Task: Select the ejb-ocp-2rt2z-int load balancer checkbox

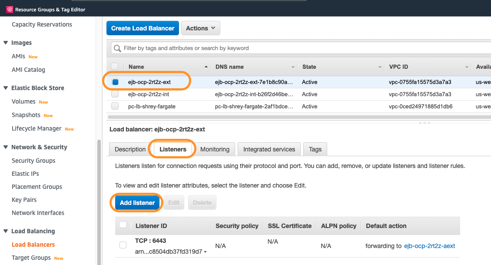Action: [115, 94]
